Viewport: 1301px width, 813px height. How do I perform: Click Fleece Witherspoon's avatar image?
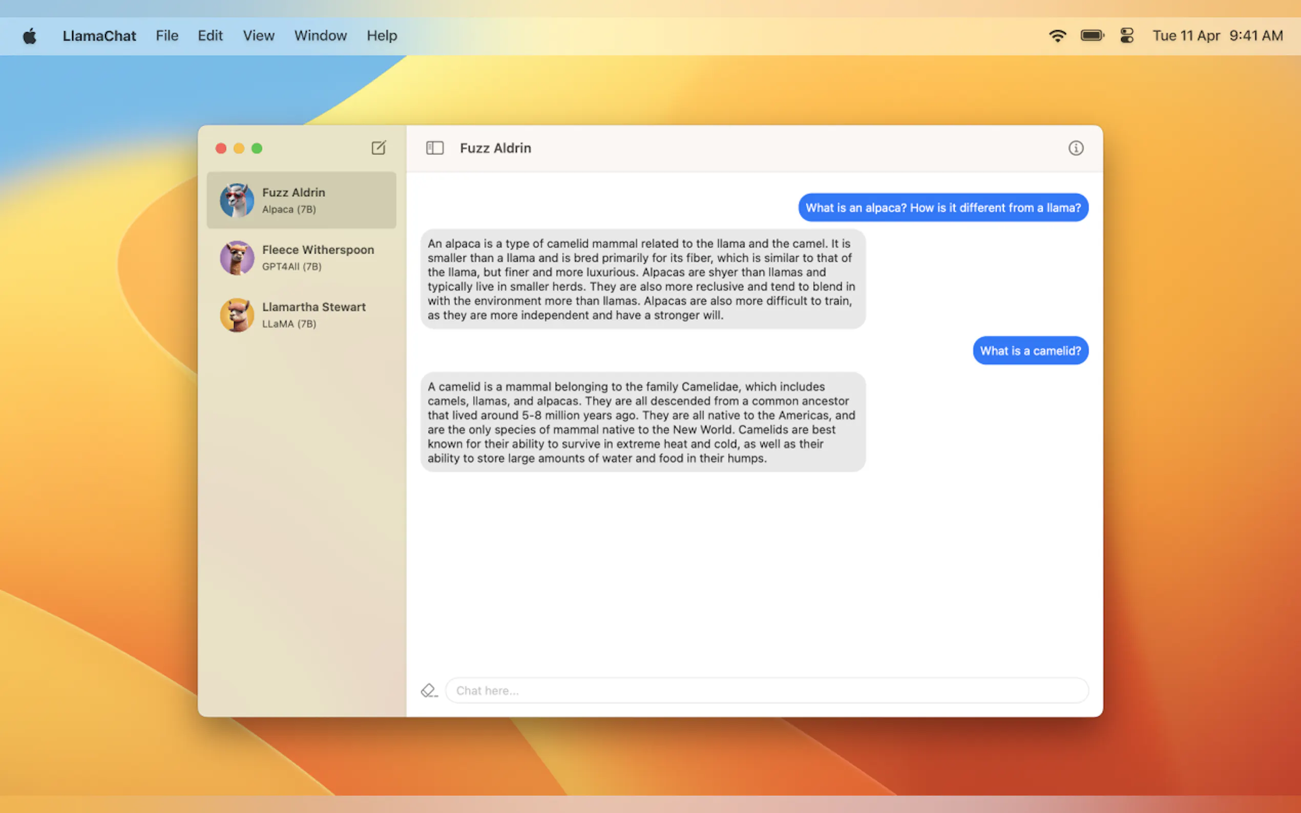point(237,258)
